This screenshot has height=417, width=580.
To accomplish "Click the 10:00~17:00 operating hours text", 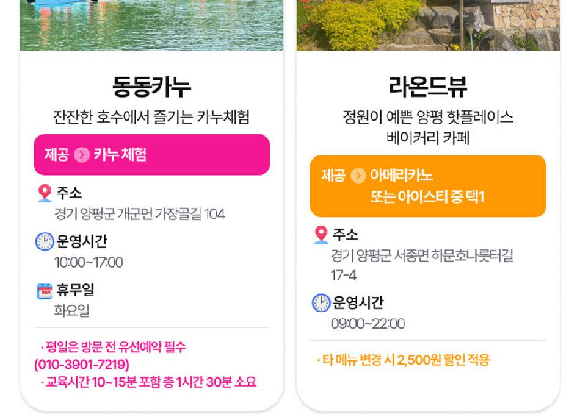I will 89,263.
